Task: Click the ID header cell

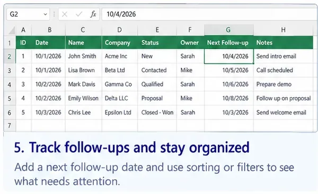Action: tap(23, 42)
